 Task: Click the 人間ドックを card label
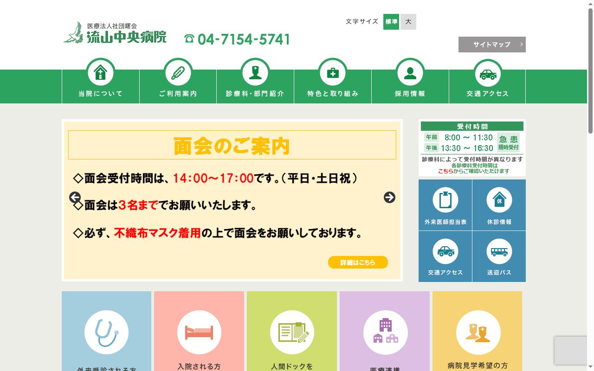click(x=292, y=366)
